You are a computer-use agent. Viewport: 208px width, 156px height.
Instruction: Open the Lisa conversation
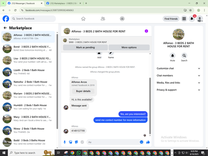coord(28,60)
